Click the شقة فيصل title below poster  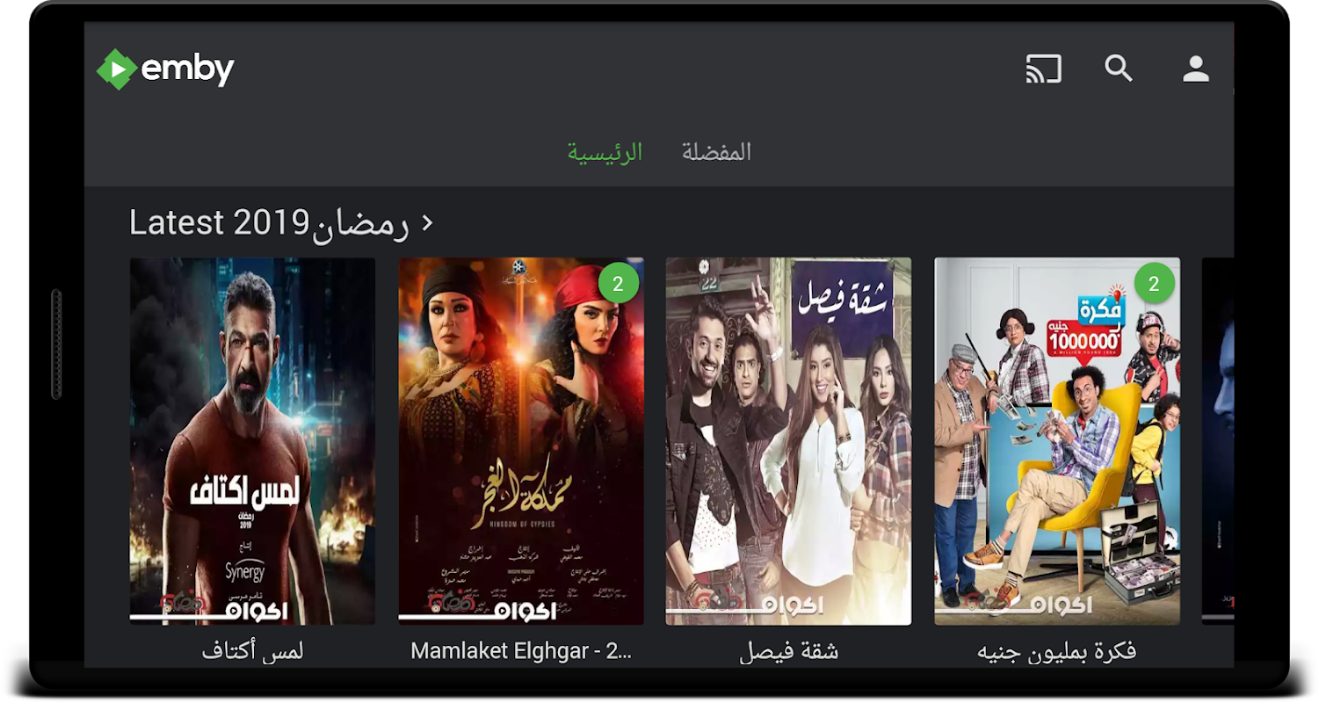(x=788, y=651)
